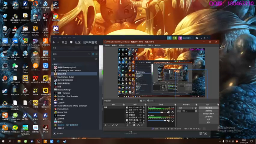Undock the OBS mixer panel
The height and width of the screenshot is (144, 256).
coord(175,105)
